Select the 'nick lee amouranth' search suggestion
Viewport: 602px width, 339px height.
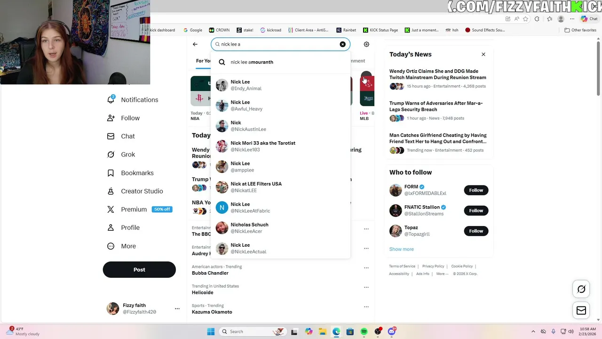[280, 62]
